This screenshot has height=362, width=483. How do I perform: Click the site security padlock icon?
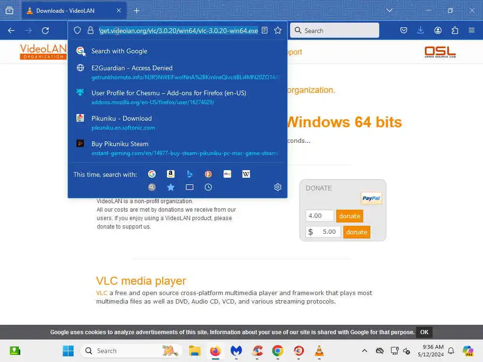tap(90, 30)
